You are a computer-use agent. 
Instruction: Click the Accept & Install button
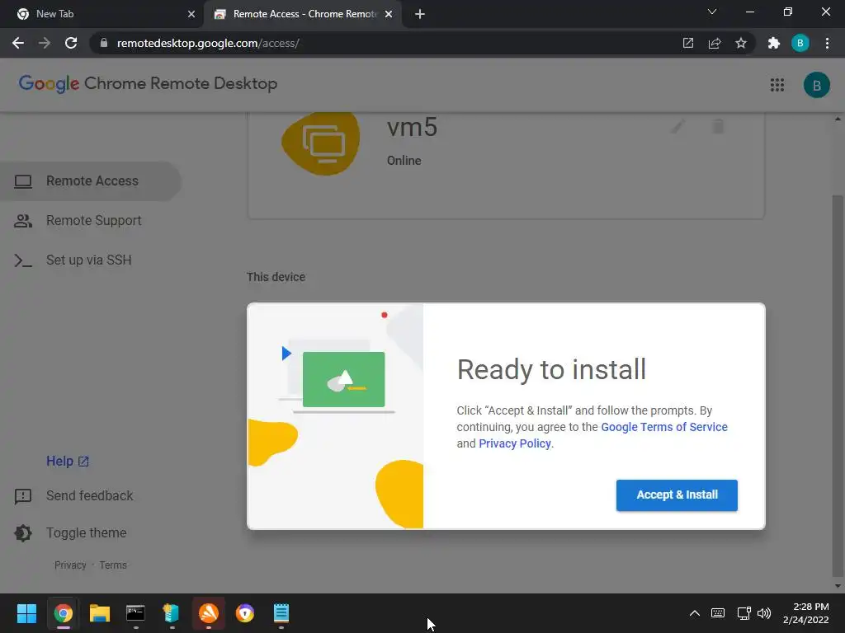(677, 495)
